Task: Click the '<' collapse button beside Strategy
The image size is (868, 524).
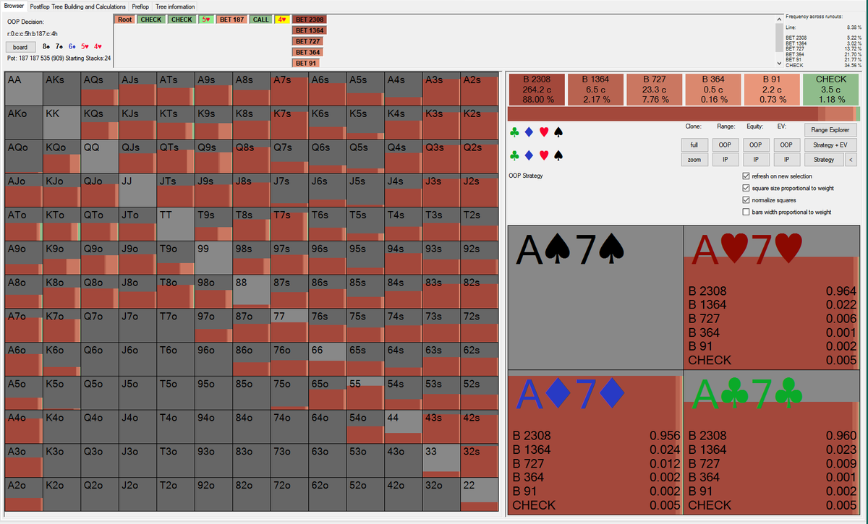Action: [851, 160]
